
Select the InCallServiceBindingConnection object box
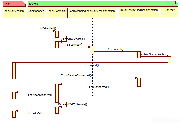(x=139, y=12)
